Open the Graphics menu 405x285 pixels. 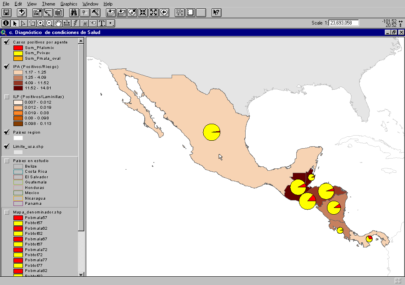(69, 4)
